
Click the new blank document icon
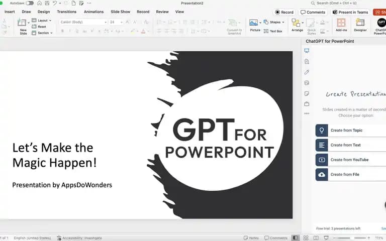coord(73,3)
